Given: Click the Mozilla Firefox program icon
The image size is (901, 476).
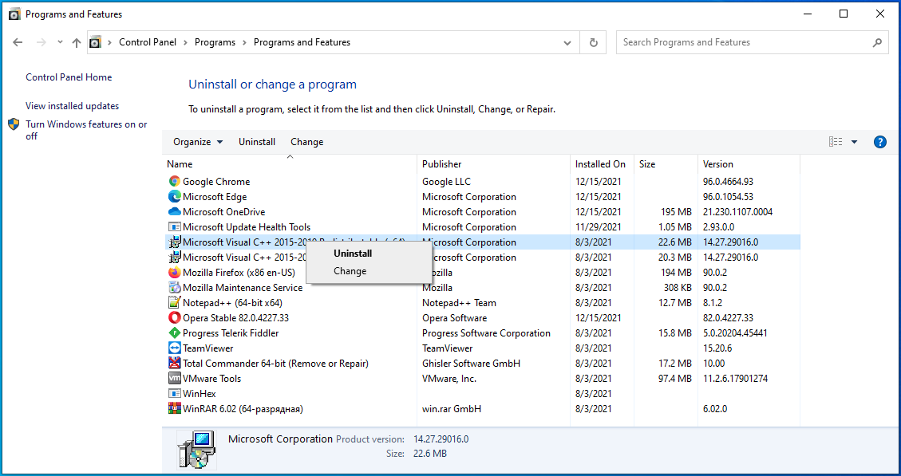Looking at the screenshot, I should (175, 273).
